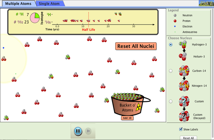Screen dimensions: 214x140
Task: Click the radiation warning symbol on bucket
Action: point(139,107)
